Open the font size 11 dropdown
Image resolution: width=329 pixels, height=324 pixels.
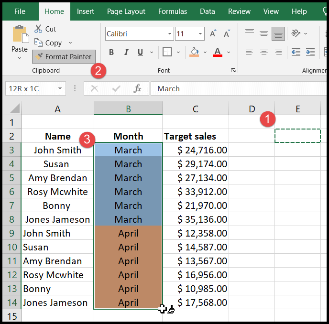click(x=200, y=34)
